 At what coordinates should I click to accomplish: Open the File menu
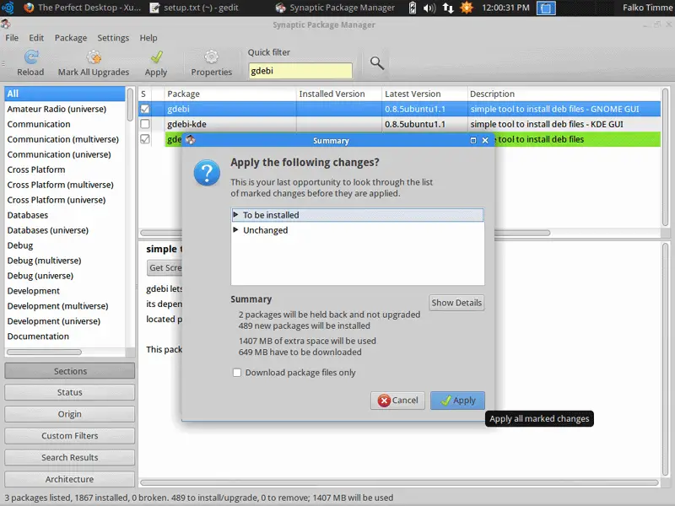[12, 38]
